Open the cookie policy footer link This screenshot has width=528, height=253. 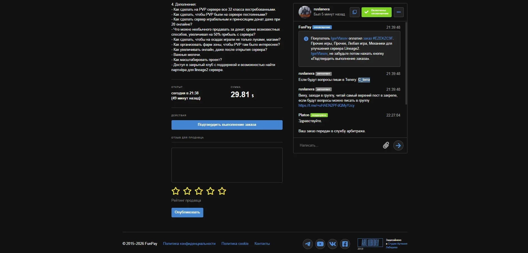pos(235,244)
